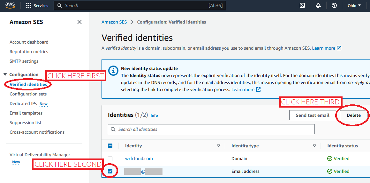Screen dimensions: 370x183
Task: Click the Verified check icon for wrfcloud.com
Action: point(330,159)
